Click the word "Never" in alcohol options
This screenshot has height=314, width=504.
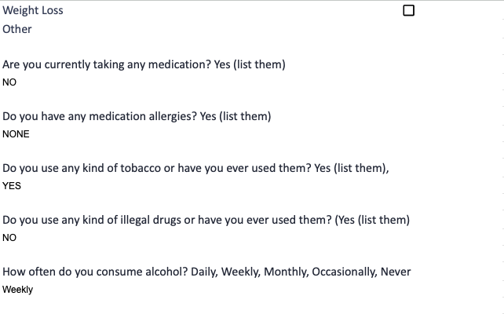coord(396,272)
